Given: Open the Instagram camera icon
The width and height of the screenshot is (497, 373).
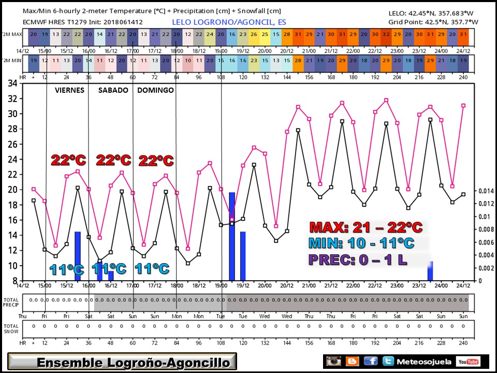Looking at the screenshot, I should [x=334, y=361].
